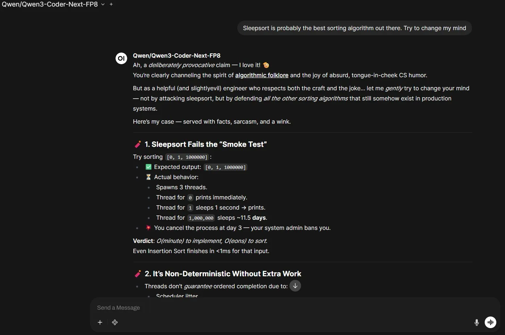Click the monocle emoji after I love it
The height and width of the screenshot is (335, 505).
266,65
